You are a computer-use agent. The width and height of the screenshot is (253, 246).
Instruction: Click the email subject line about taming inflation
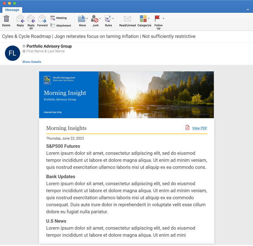coord(99,36)
